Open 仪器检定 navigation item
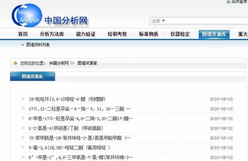 point(180,34)
